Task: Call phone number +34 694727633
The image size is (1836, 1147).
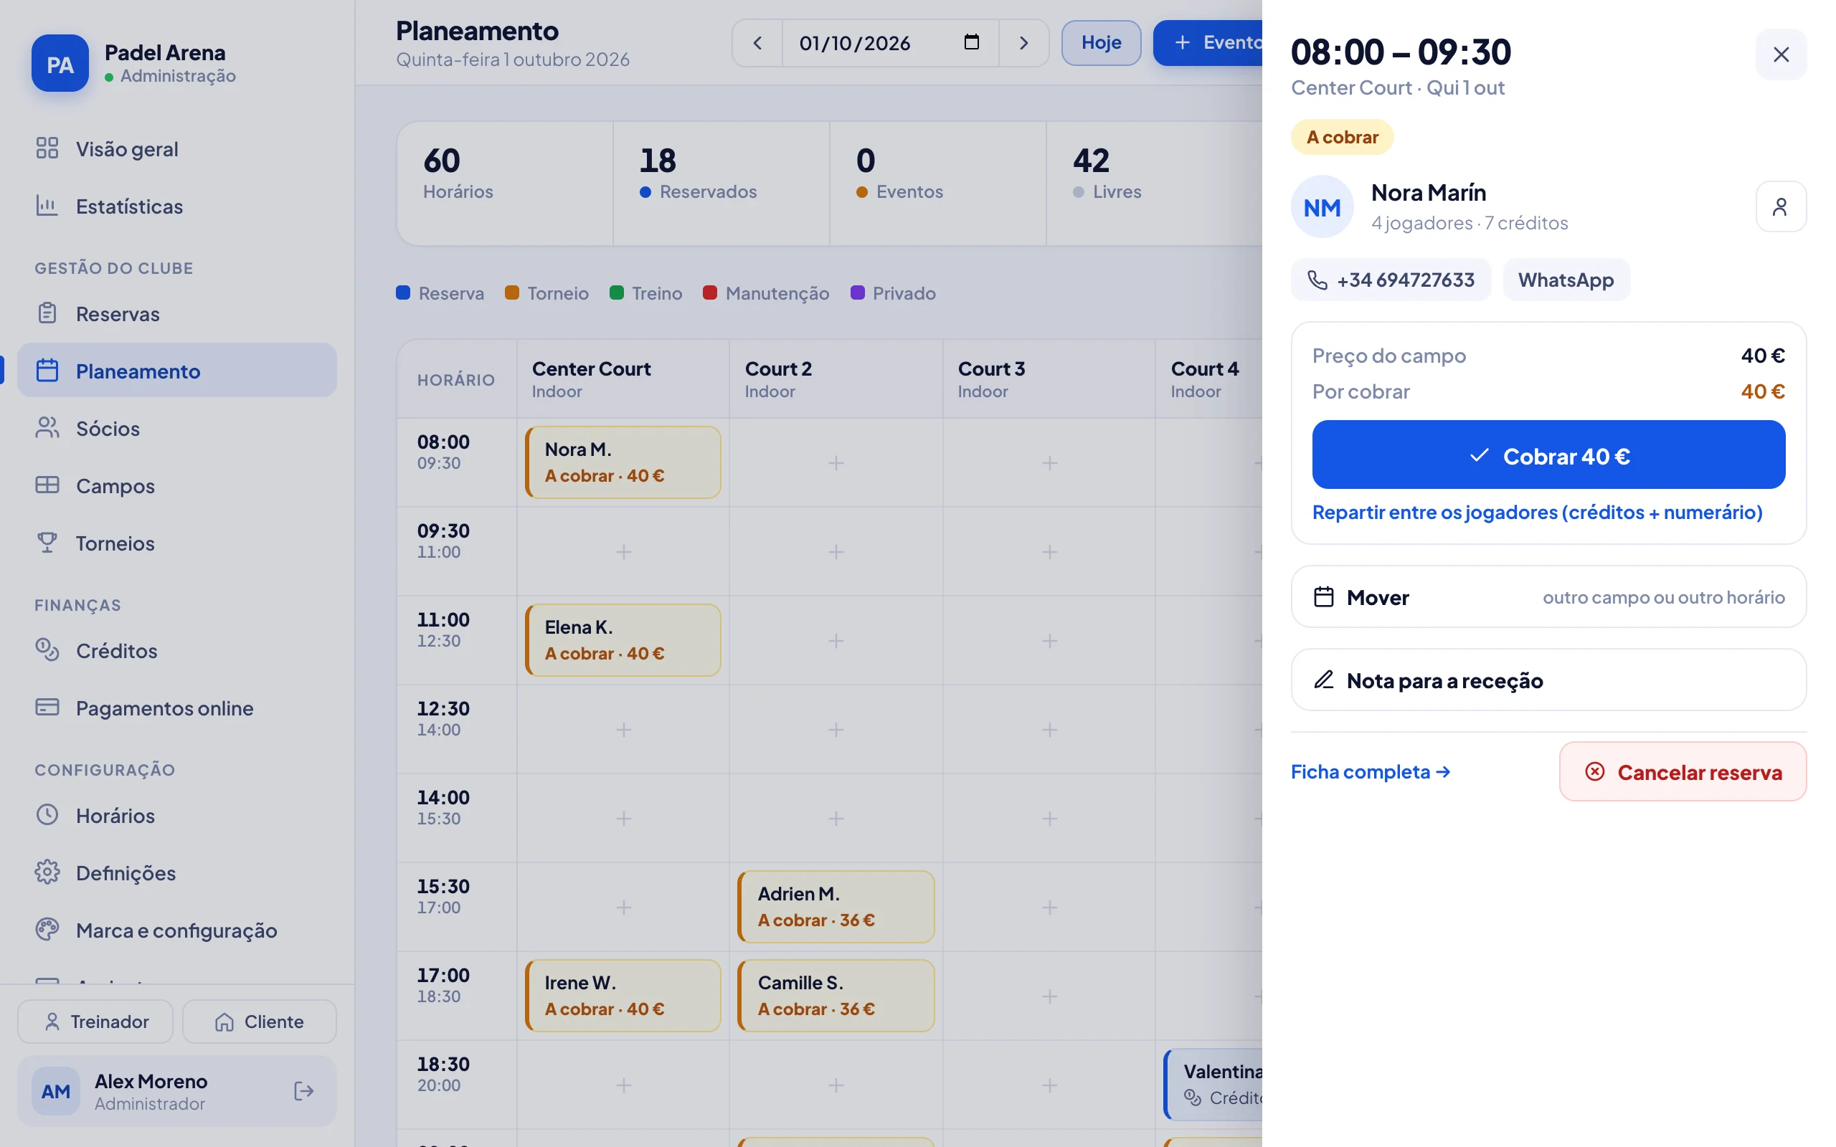Action: (1391, 280)
